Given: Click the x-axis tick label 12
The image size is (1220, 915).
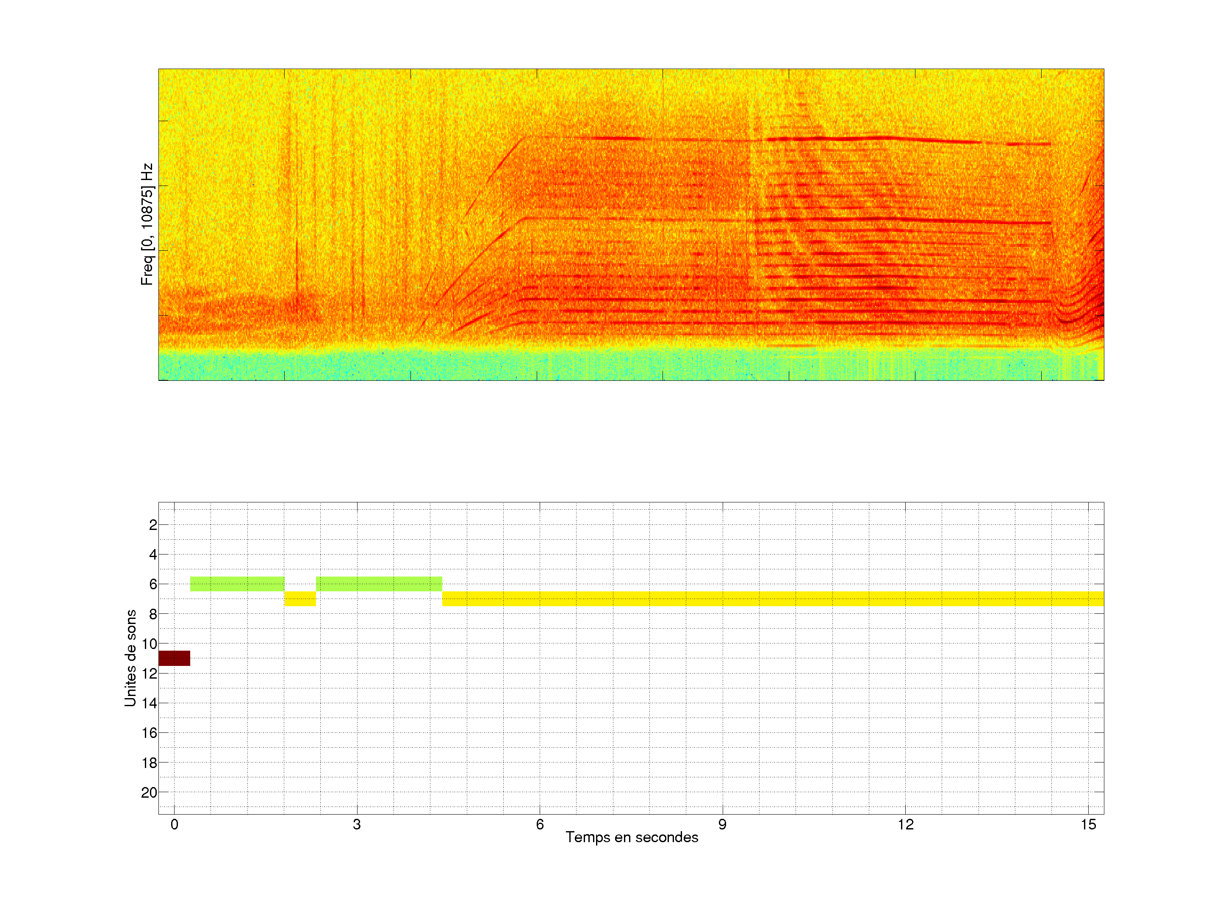Looking at the screenshot, I should (x=905, y=824).
